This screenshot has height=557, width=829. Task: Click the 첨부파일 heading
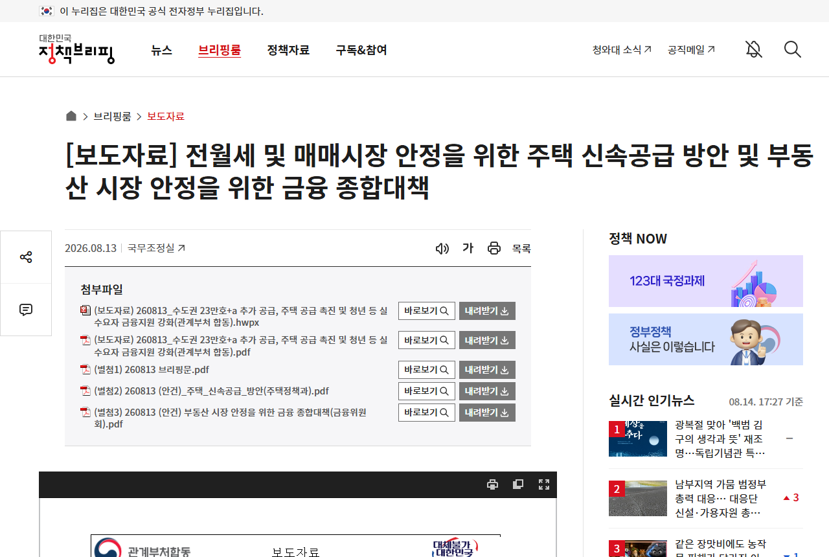coord(102,289)
